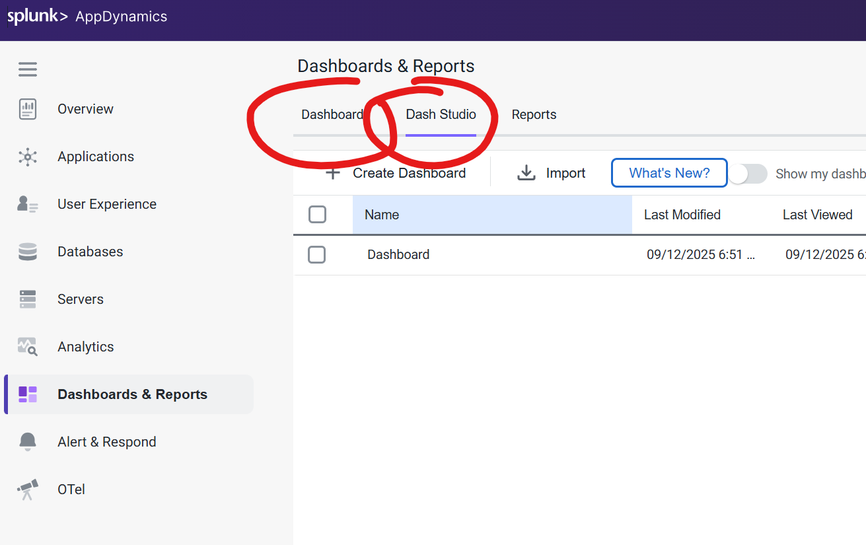The width and height of the screenshot is (866, 545).
Task: Open Overview via its sidebar icon
Action: (28, 109)
